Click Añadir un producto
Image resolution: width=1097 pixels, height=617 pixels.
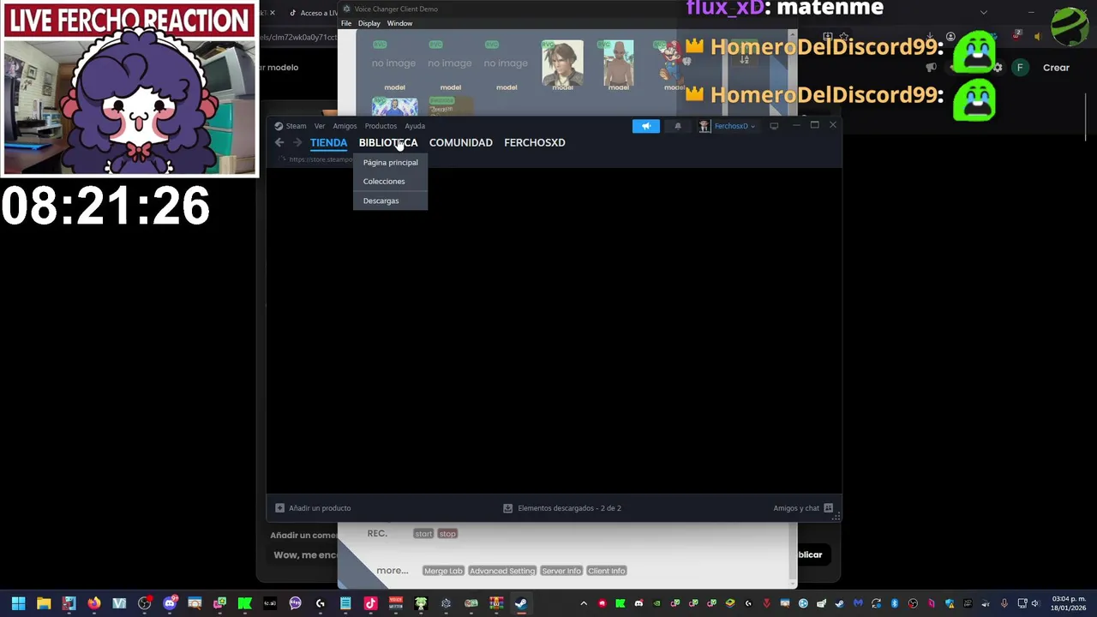click(x=313, y=508)
